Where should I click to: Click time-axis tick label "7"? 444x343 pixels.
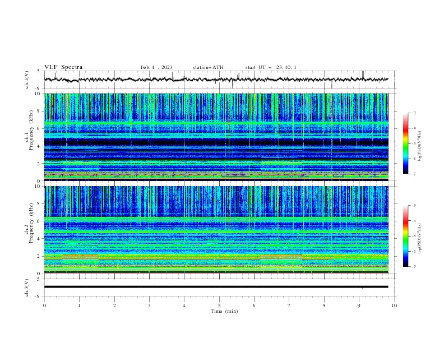point(289,305)
